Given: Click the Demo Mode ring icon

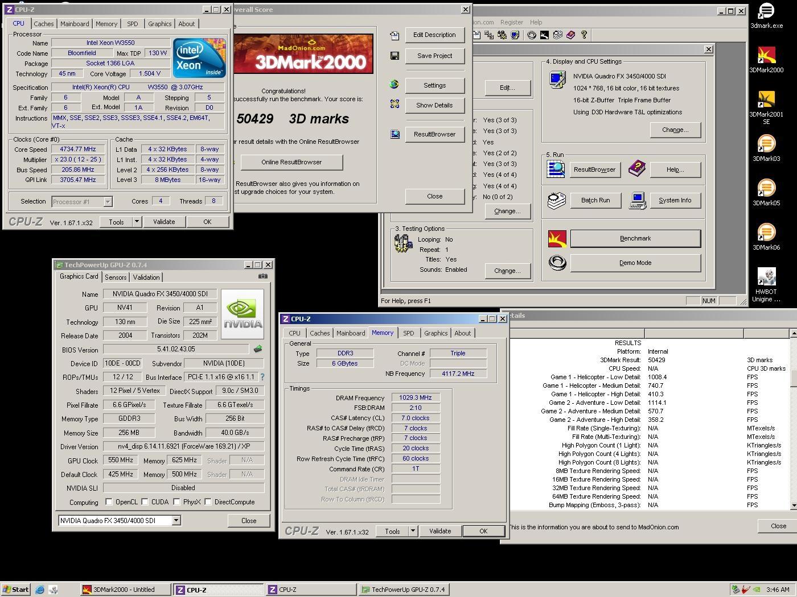Looking at the screenshot, I should coord(557,263).
